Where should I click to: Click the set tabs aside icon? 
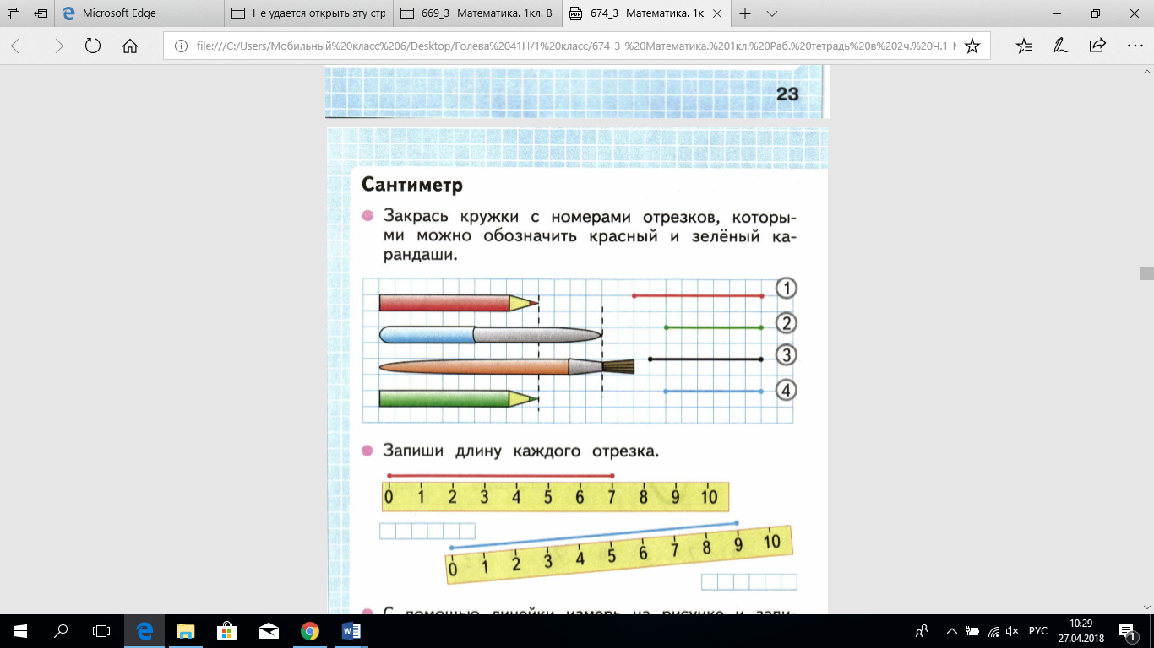point(41,13)
